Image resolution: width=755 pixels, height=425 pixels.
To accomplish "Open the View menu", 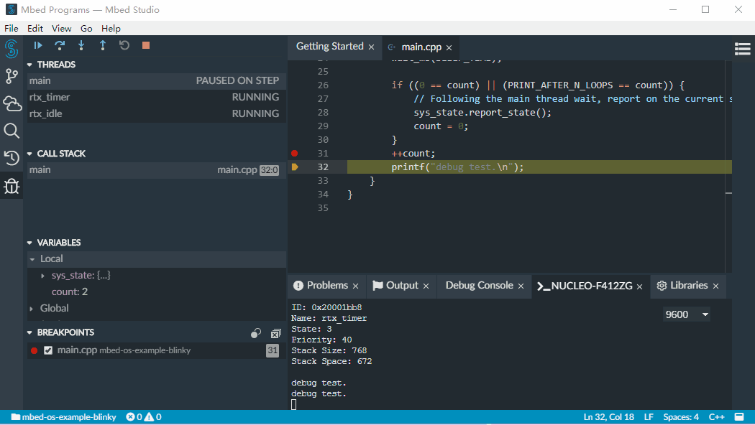I will point(62,29).
